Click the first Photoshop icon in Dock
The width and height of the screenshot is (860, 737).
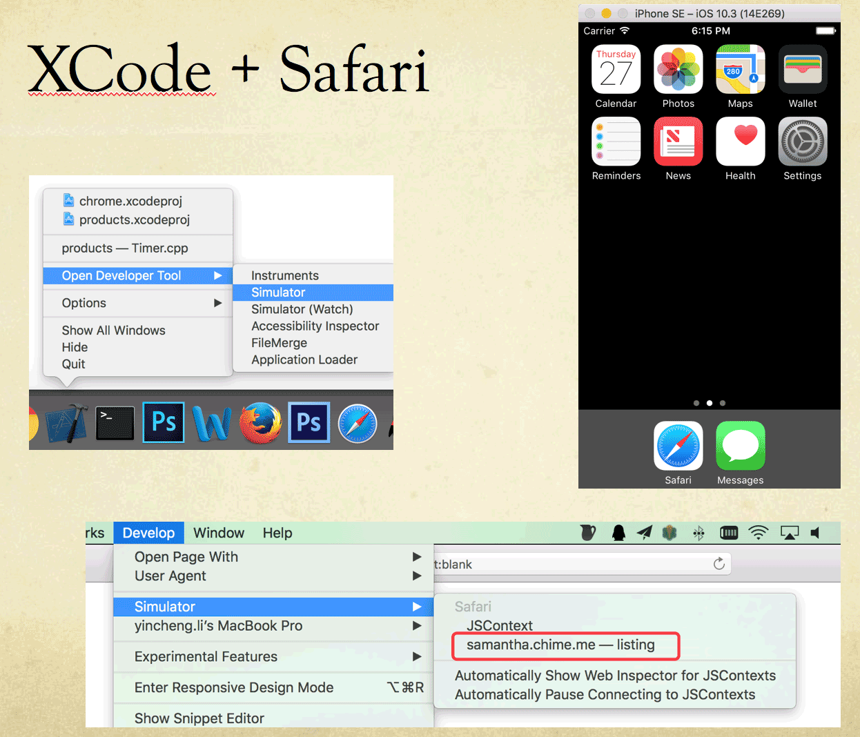tap(164, 422)
